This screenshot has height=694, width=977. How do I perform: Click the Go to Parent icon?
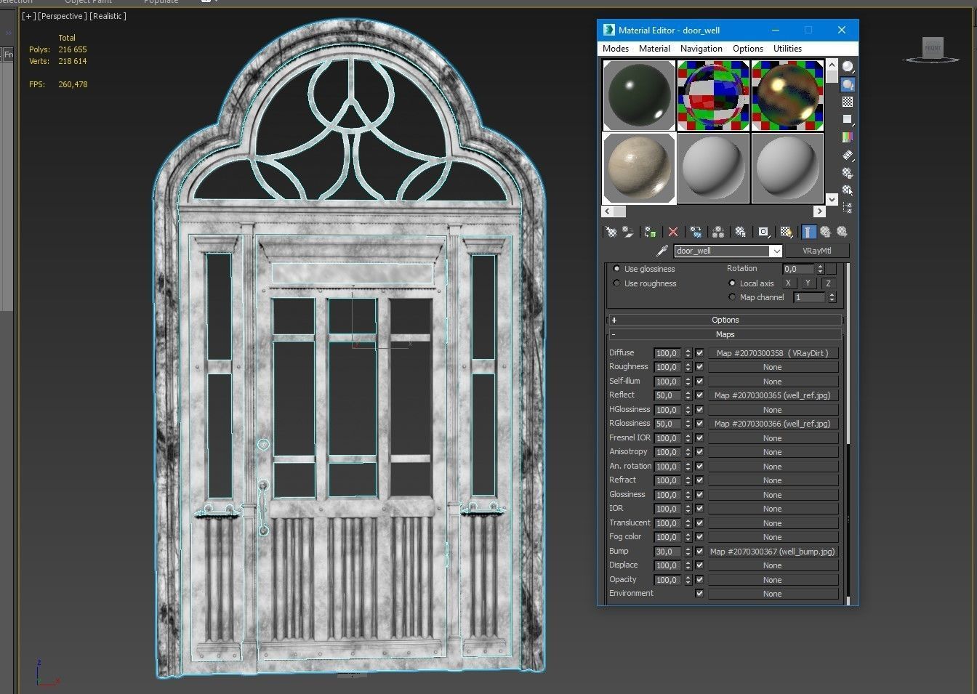pyautogui.click(x=825, y=232)
